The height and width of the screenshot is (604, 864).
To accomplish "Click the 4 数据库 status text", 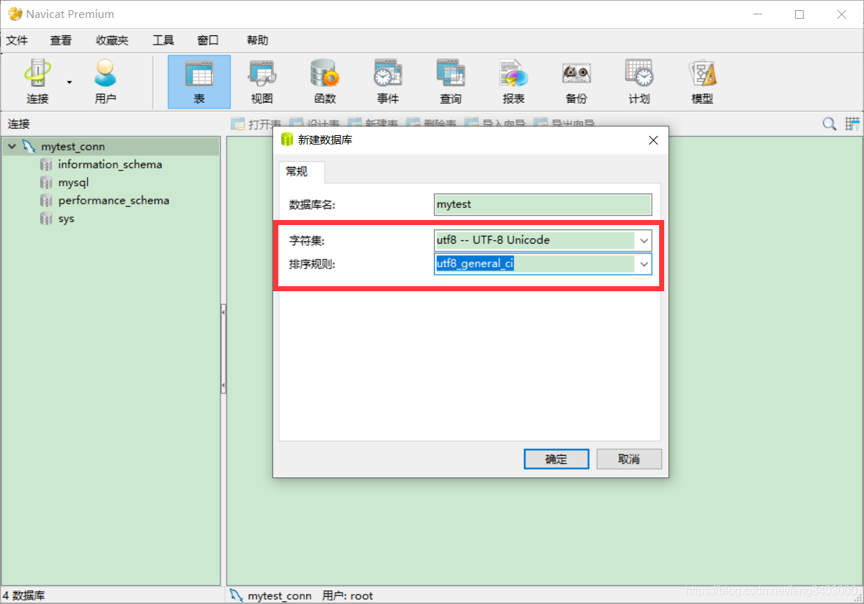I will tap(24, 595).
